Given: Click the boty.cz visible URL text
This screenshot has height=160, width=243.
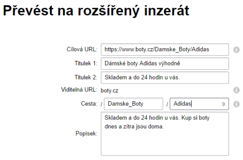Looking at the screenshot, I should point(110,91).
